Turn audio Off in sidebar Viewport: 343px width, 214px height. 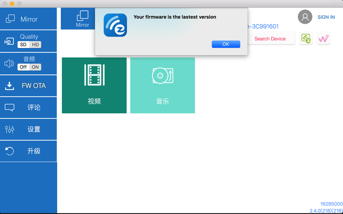pos(23,67)
